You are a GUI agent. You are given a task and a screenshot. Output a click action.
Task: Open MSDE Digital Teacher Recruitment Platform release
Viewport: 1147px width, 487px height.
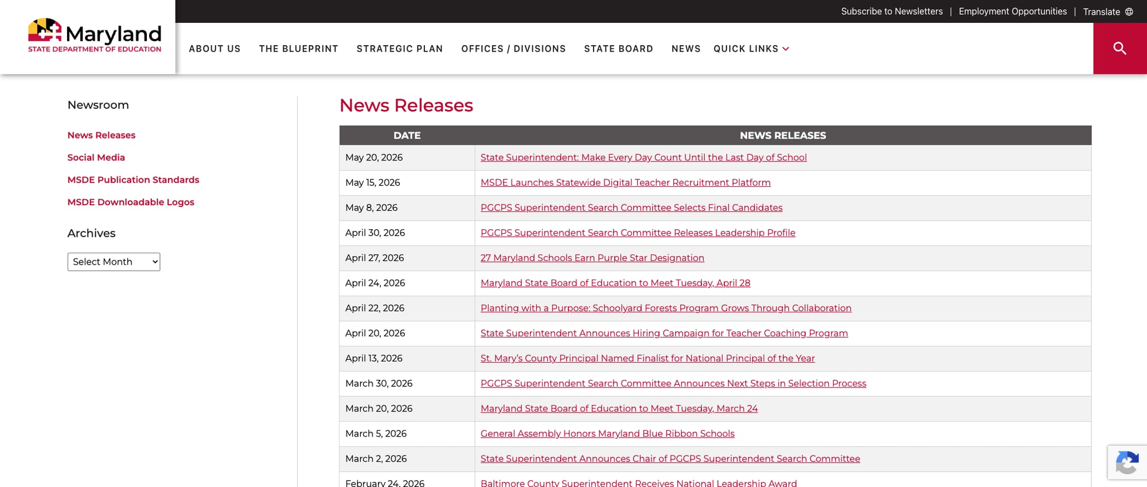pyautogui.click(x=626, y=183)
